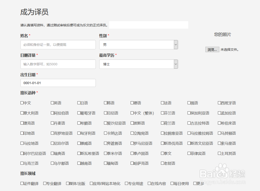Viewport: 260px width, 191px height.
Task: Click the 出生日期 date field
Action: [58, 83]
